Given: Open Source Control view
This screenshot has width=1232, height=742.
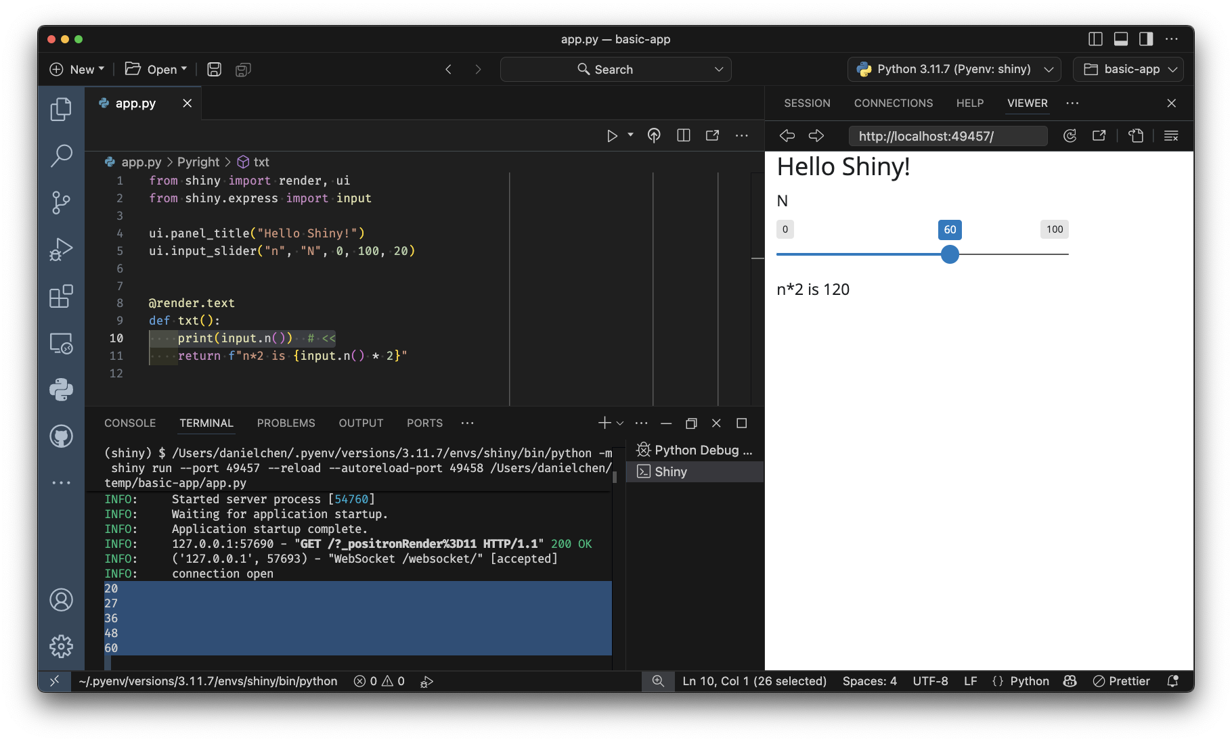Looking at the screenshot, I should click(61, 202).
